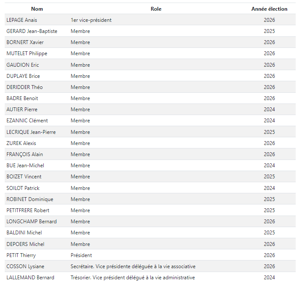
Task: Click the "Role" column header
Action: click(x=156, y=9)
